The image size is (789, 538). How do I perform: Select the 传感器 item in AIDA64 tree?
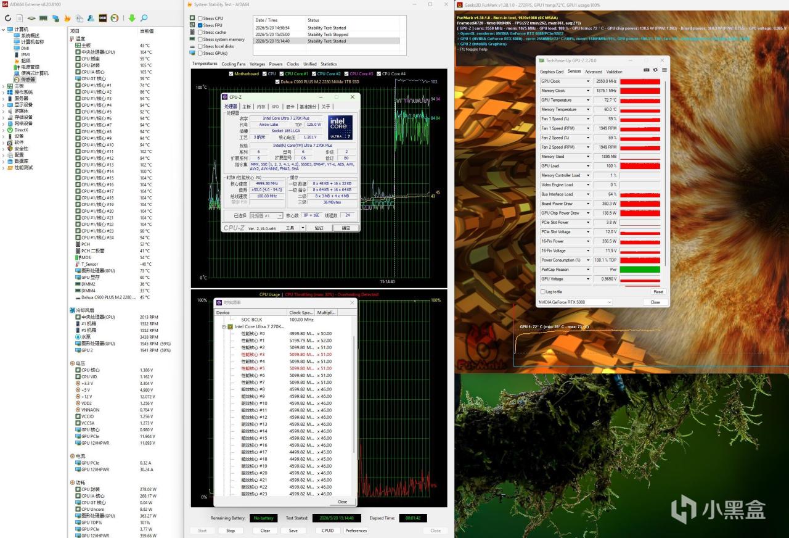24,80
